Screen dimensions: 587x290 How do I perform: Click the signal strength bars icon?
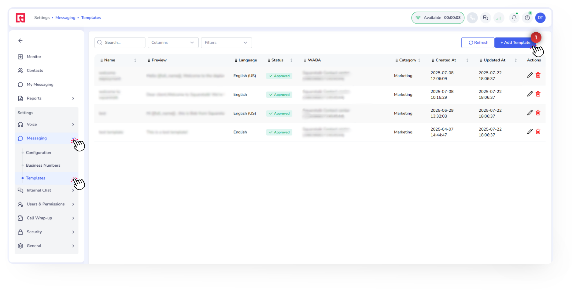[499, 18]
